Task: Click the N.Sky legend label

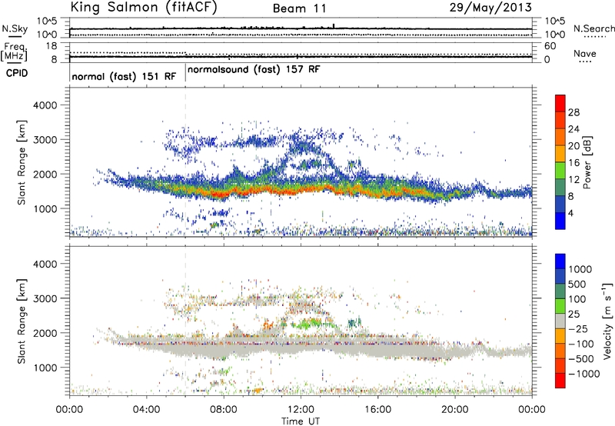Action: coord(15,28)
